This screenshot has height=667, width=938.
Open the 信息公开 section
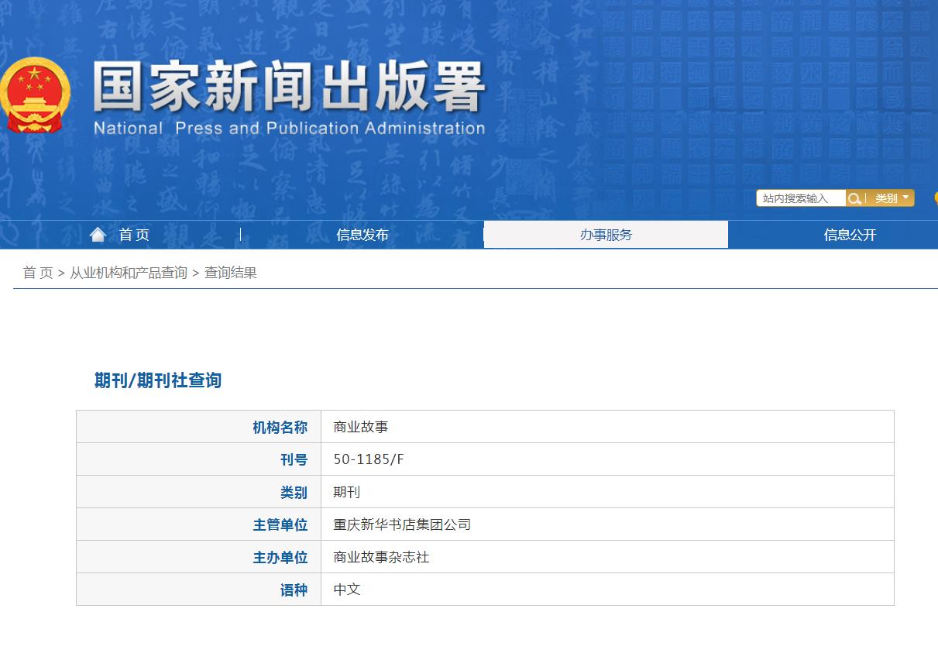tap(848, 234)
